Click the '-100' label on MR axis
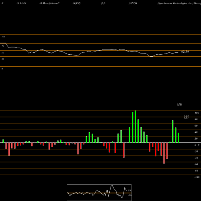This screenshot has height=201, width=201. [197, 177]
